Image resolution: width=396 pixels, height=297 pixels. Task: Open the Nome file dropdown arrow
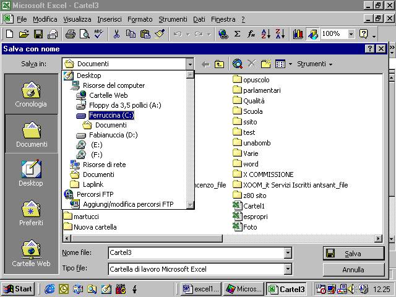click(288, 253)
